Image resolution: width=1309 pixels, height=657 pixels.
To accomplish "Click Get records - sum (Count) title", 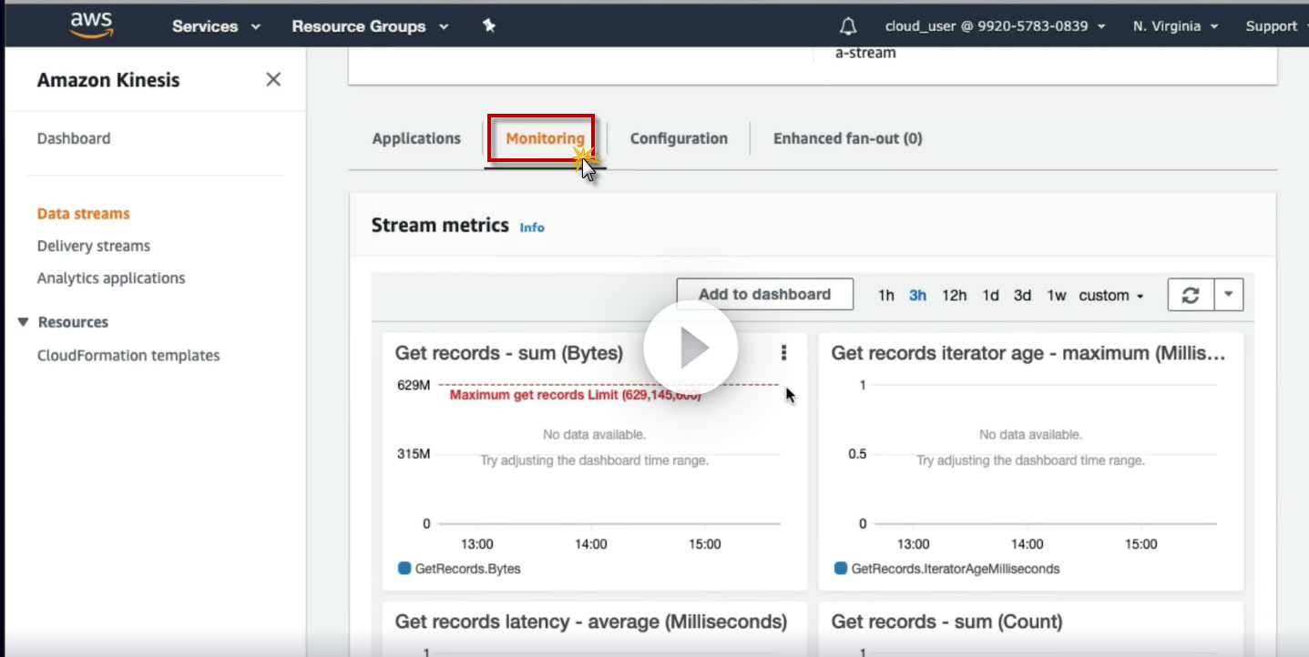I will (x=946, y=622).
